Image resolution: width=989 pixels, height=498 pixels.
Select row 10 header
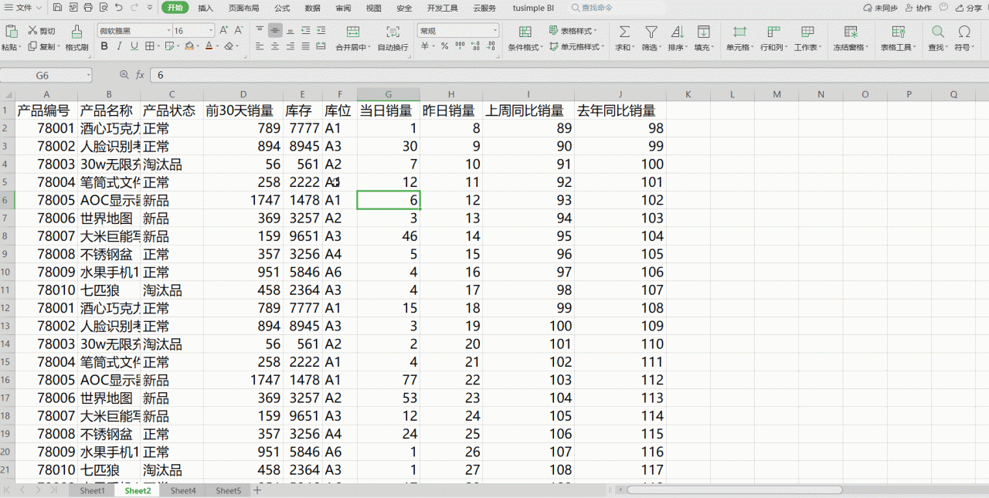tap(6, 272)
